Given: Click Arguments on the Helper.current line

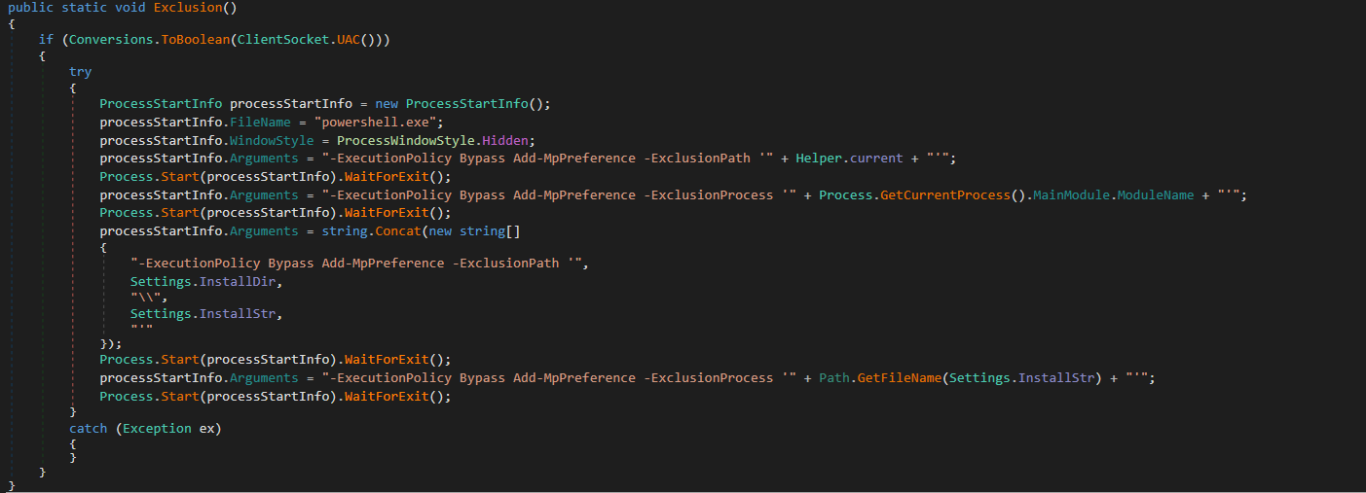Looking at the screenshot, I should tap(265, 158).
